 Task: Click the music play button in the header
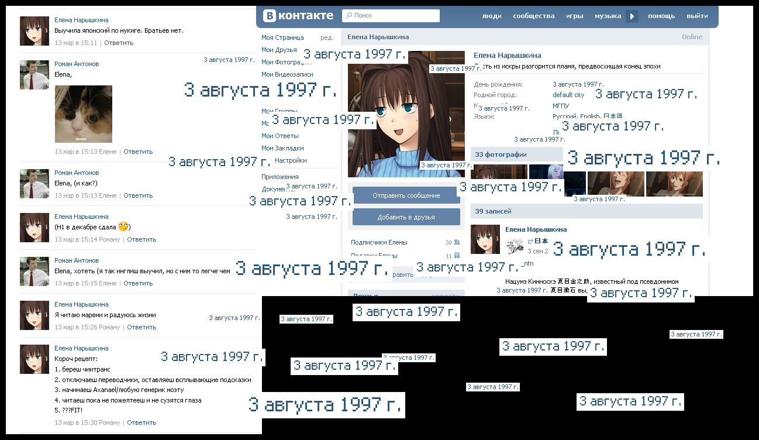pyautogui.click(x=632, y=16)
